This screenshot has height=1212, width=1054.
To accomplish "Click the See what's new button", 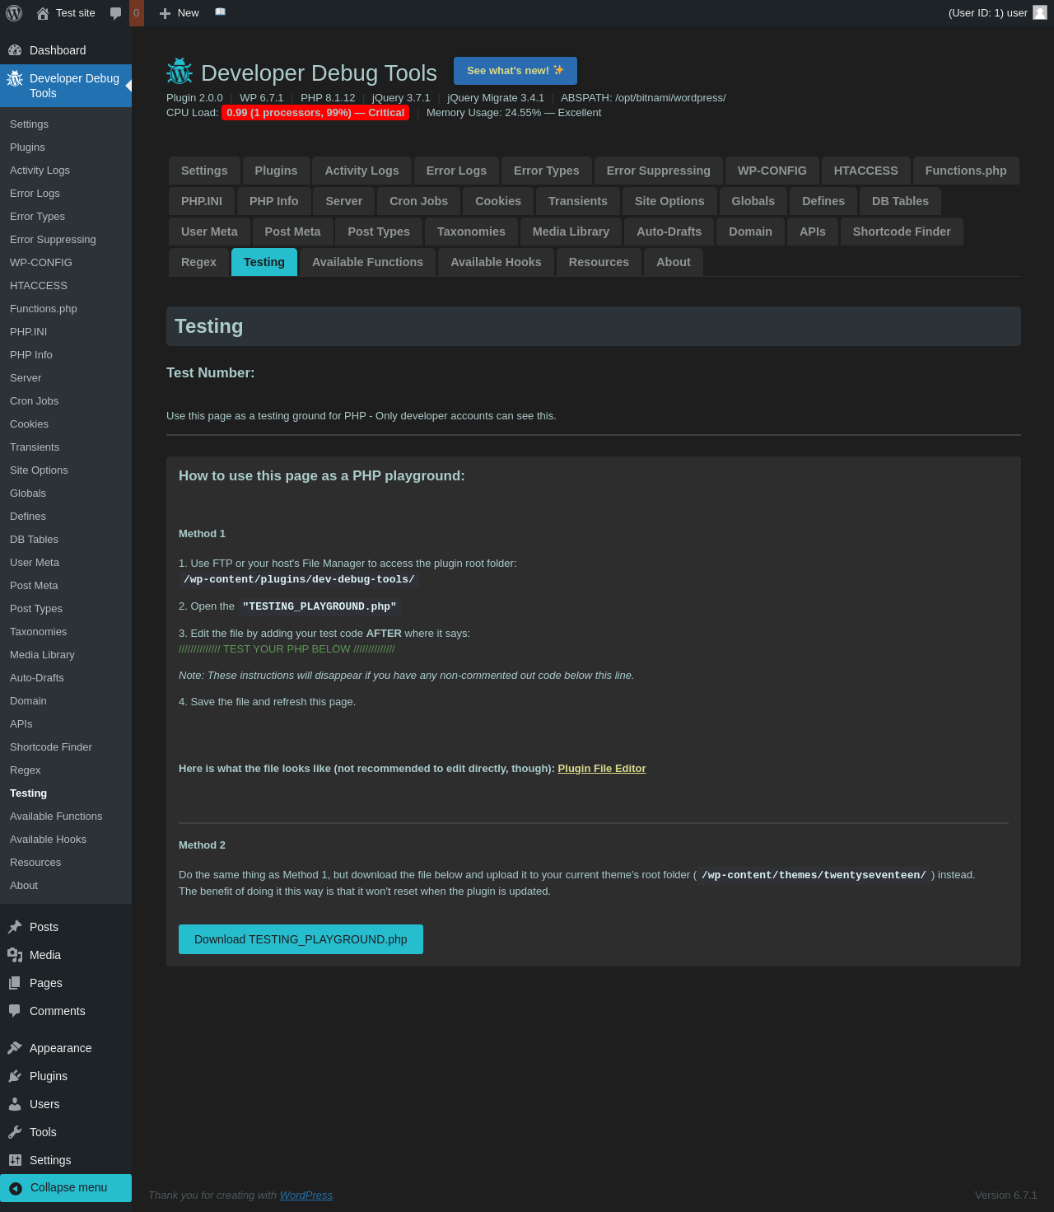I will pos(515,71).
